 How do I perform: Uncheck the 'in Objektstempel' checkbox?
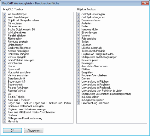[x=5, y=14]
